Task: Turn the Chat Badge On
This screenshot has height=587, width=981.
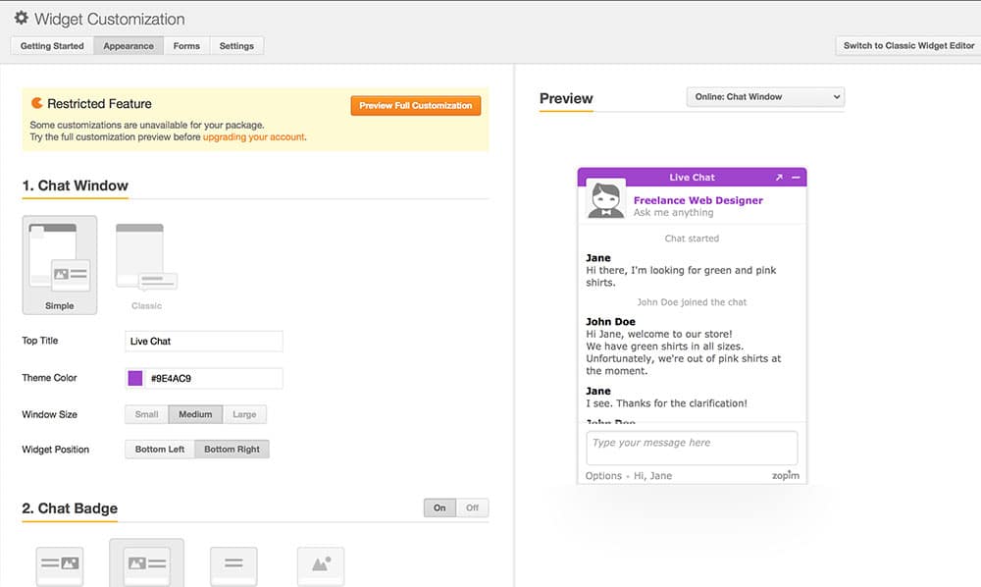Action: pos(439,507)
